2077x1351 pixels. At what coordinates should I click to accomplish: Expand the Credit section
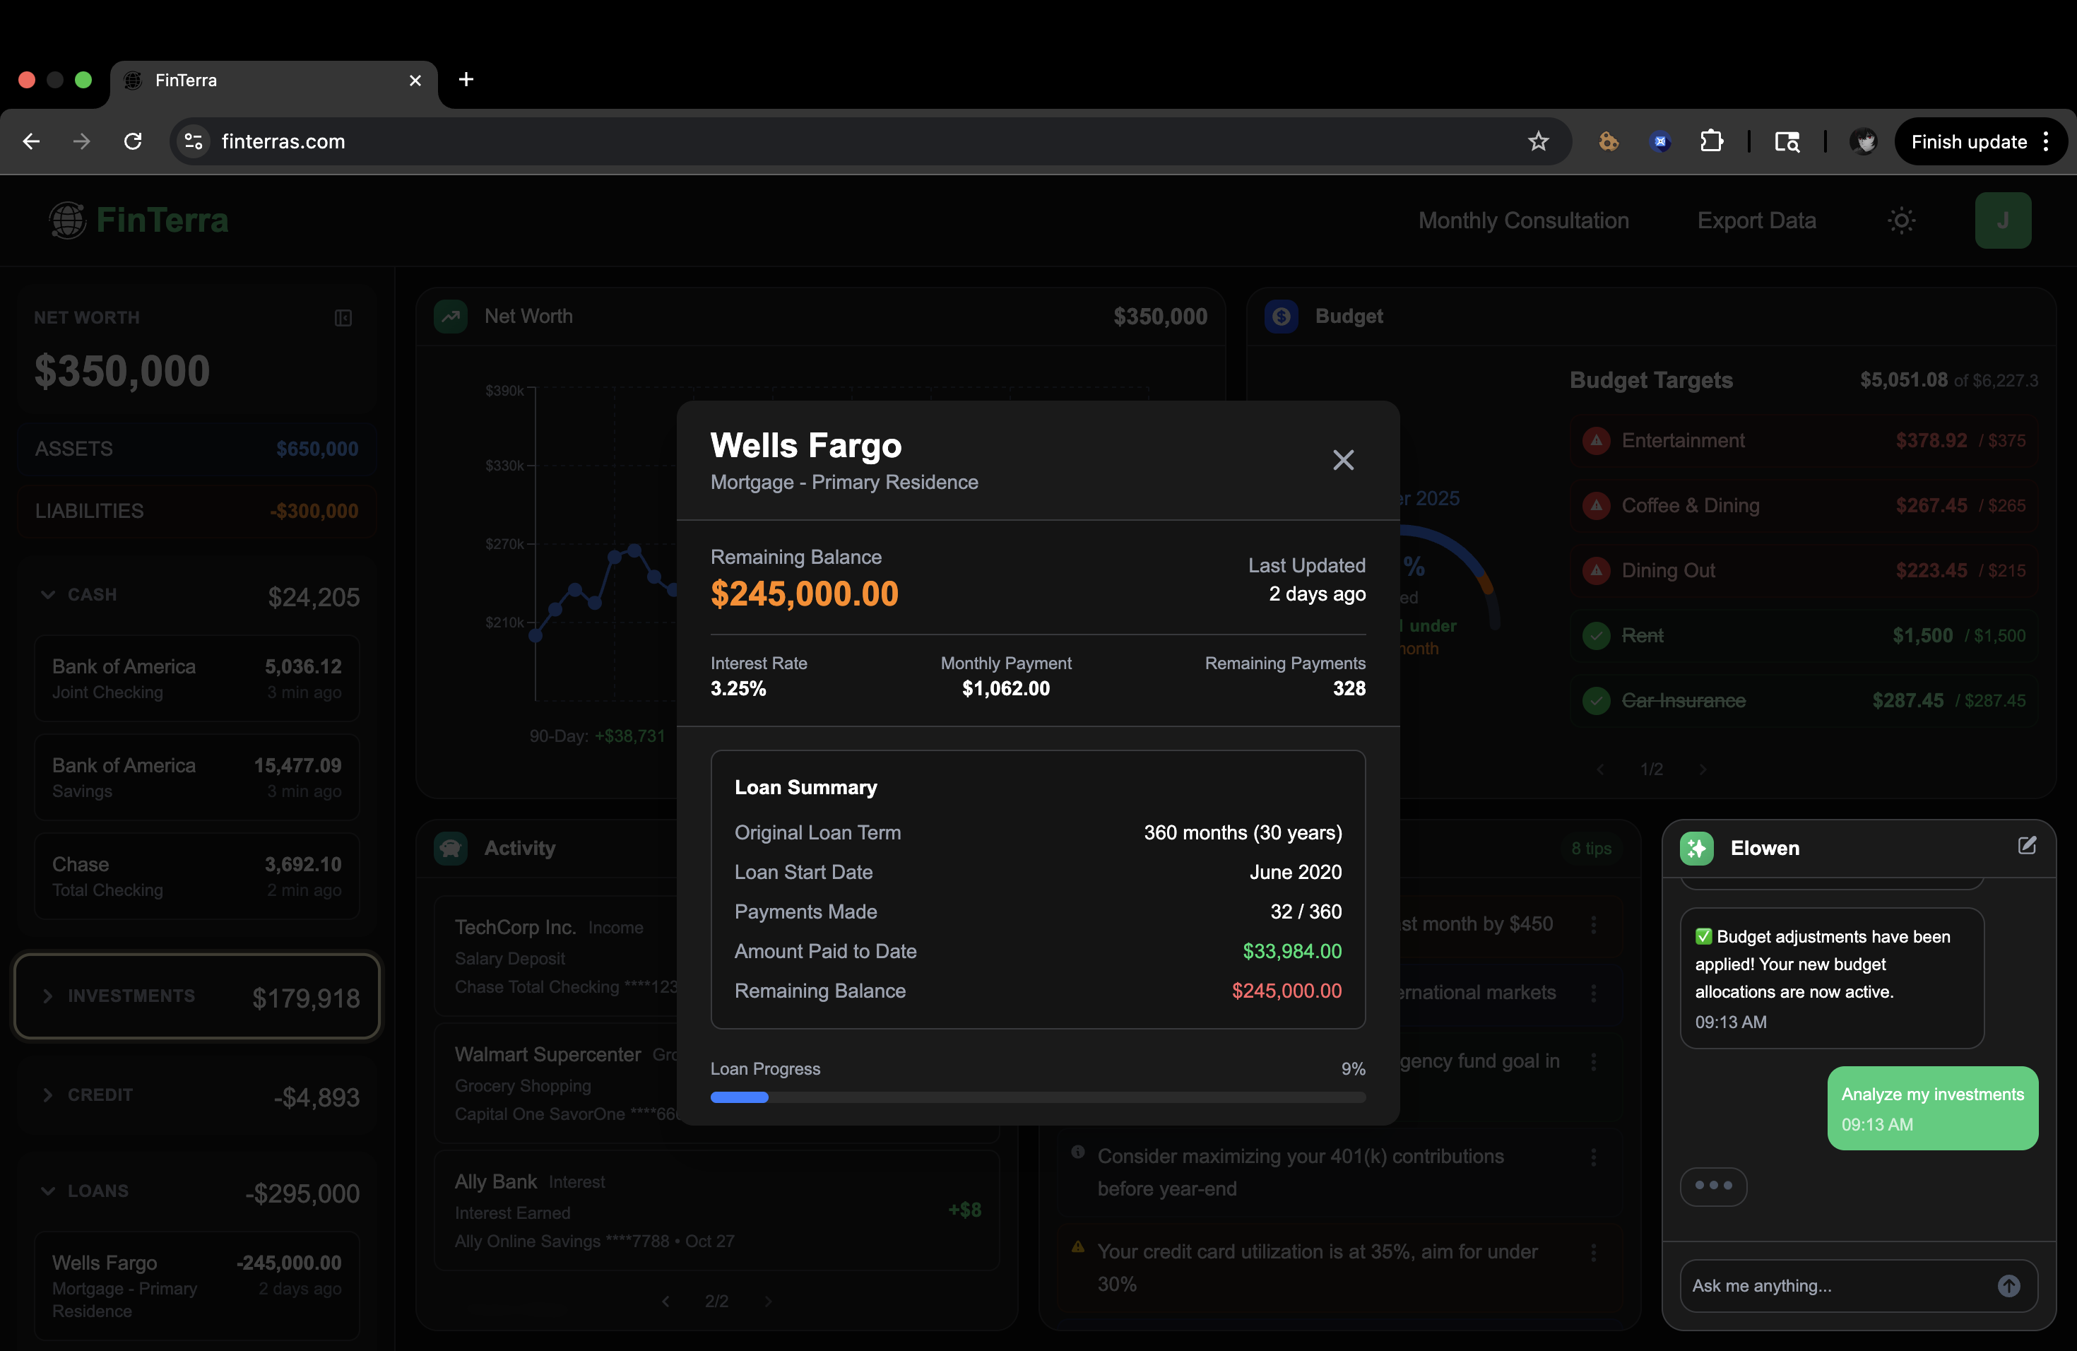(48, 1095)
